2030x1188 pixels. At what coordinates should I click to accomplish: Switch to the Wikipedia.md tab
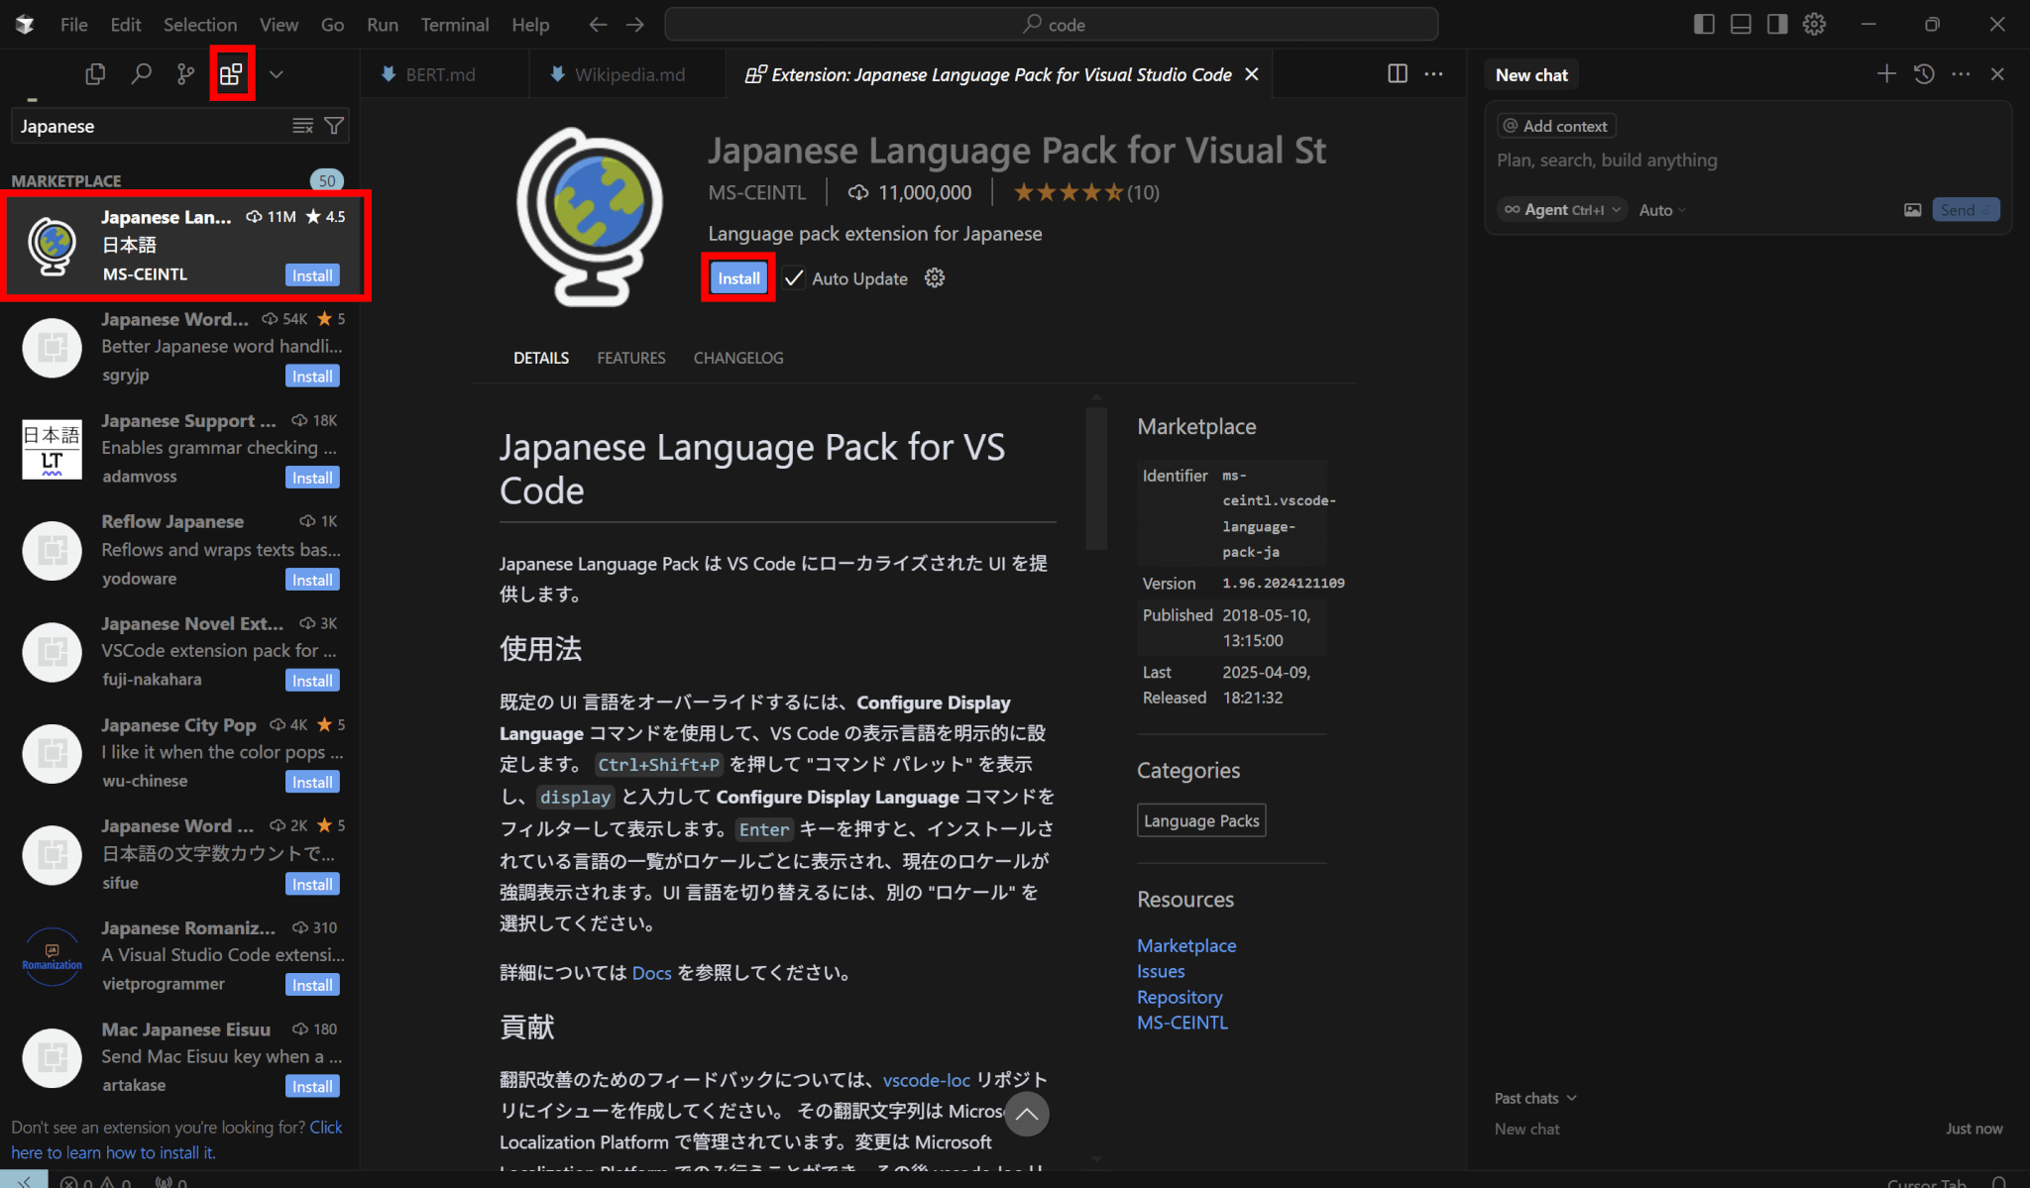coord(628,74)
